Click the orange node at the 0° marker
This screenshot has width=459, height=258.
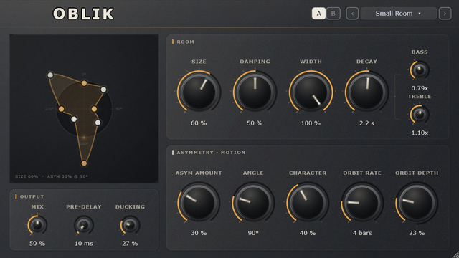pos(84,83)
